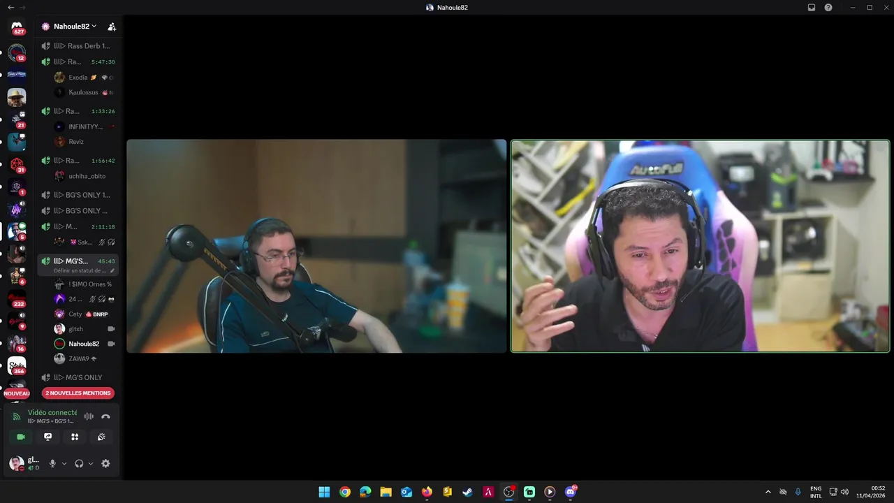Open server icon with 21 badge
Screen dimensions: 894x503
[x=17, y=120]
